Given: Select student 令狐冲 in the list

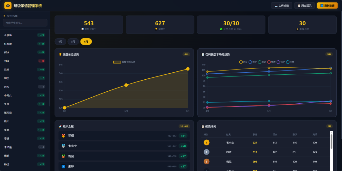Looking at the screenshot, I should (25, 35).
